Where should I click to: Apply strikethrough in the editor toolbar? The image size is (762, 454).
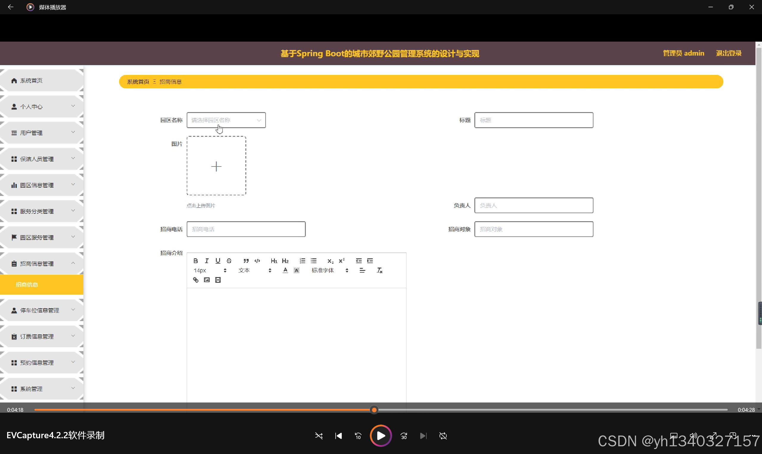point(229,261)
